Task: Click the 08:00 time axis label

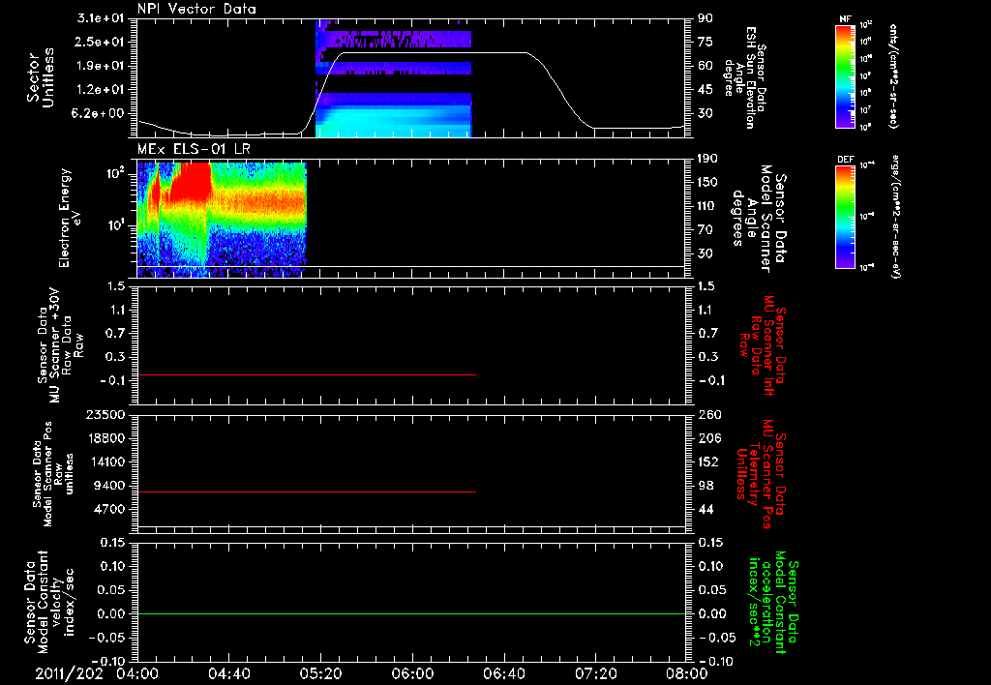Action: click(x=687, y=673)
